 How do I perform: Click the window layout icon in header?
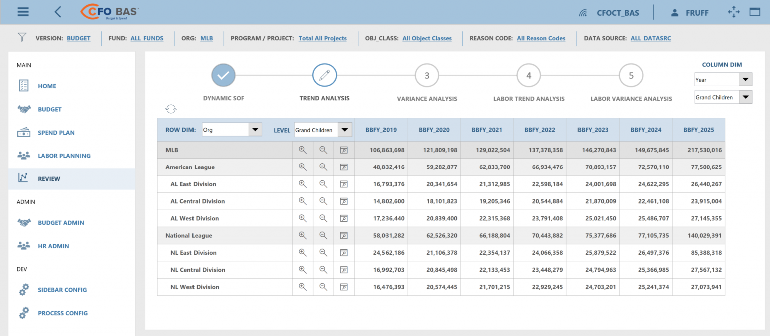(755, 12)
